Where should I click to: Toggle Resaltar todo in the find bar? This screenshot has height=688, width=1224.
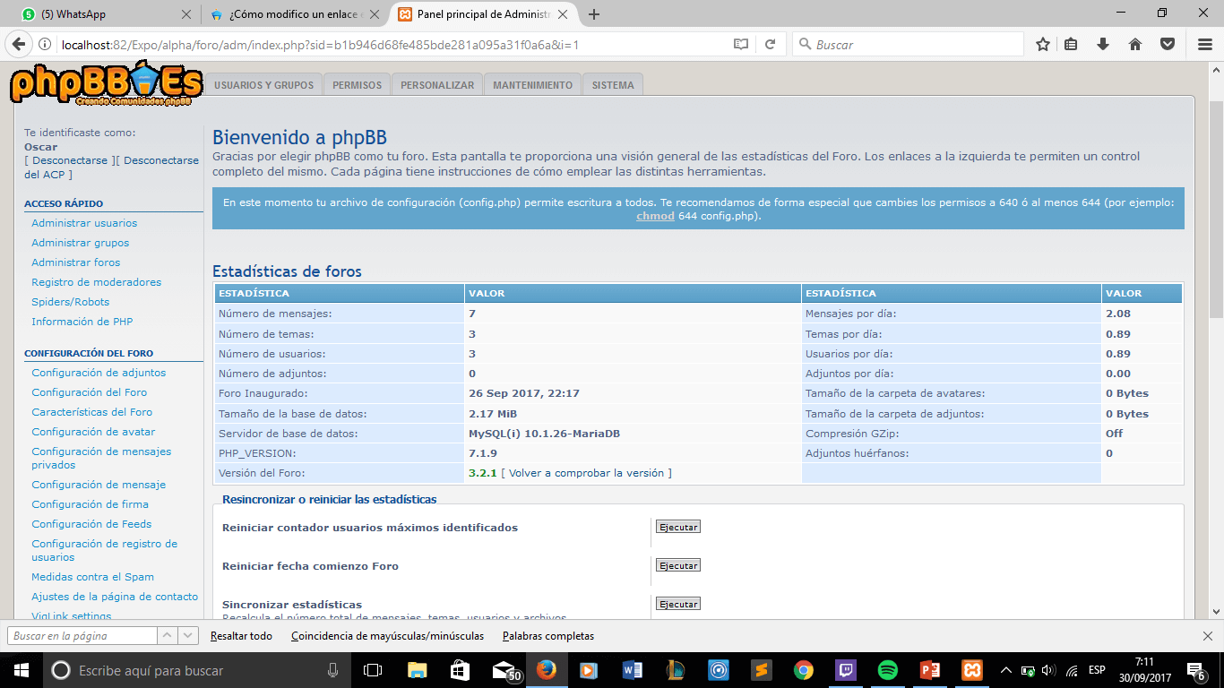pyautogui.click(x=241, y=636)
